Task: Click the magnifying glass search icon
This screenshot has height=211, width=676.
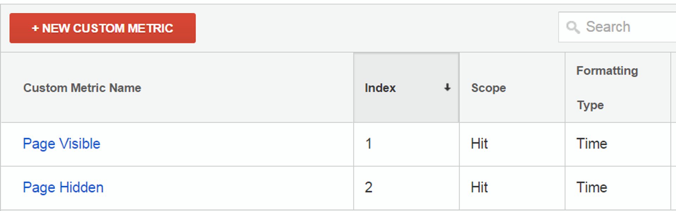Action: pyautogui.click(x=573, y=27)
